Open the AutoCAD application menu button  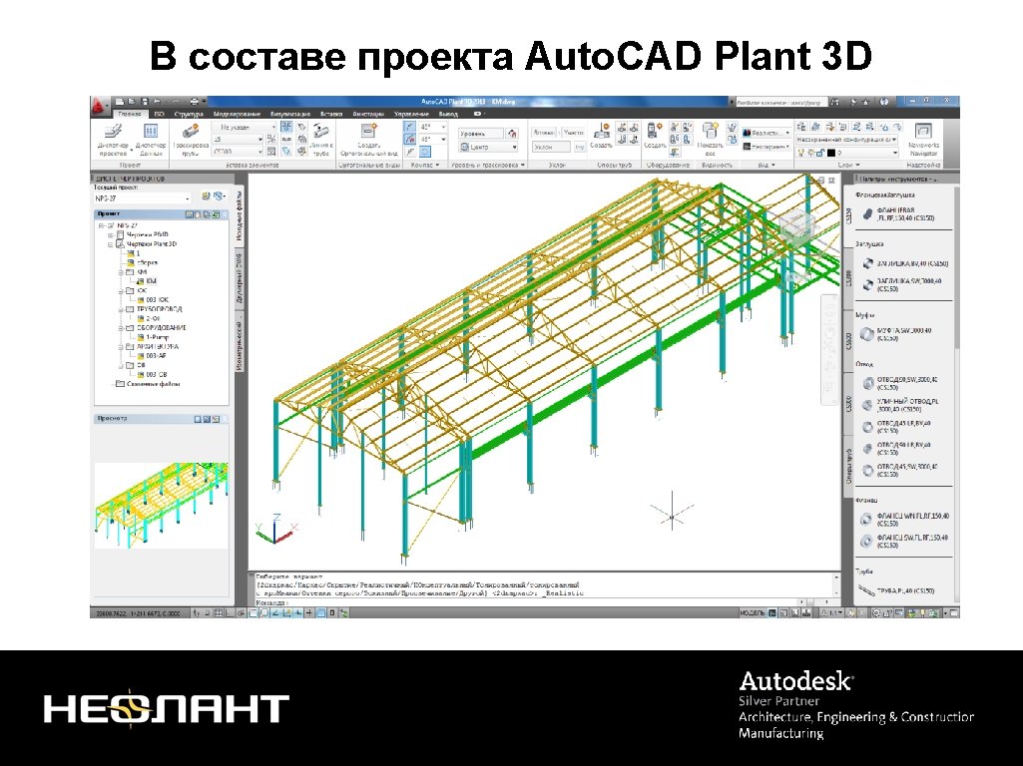click(99, 107)
